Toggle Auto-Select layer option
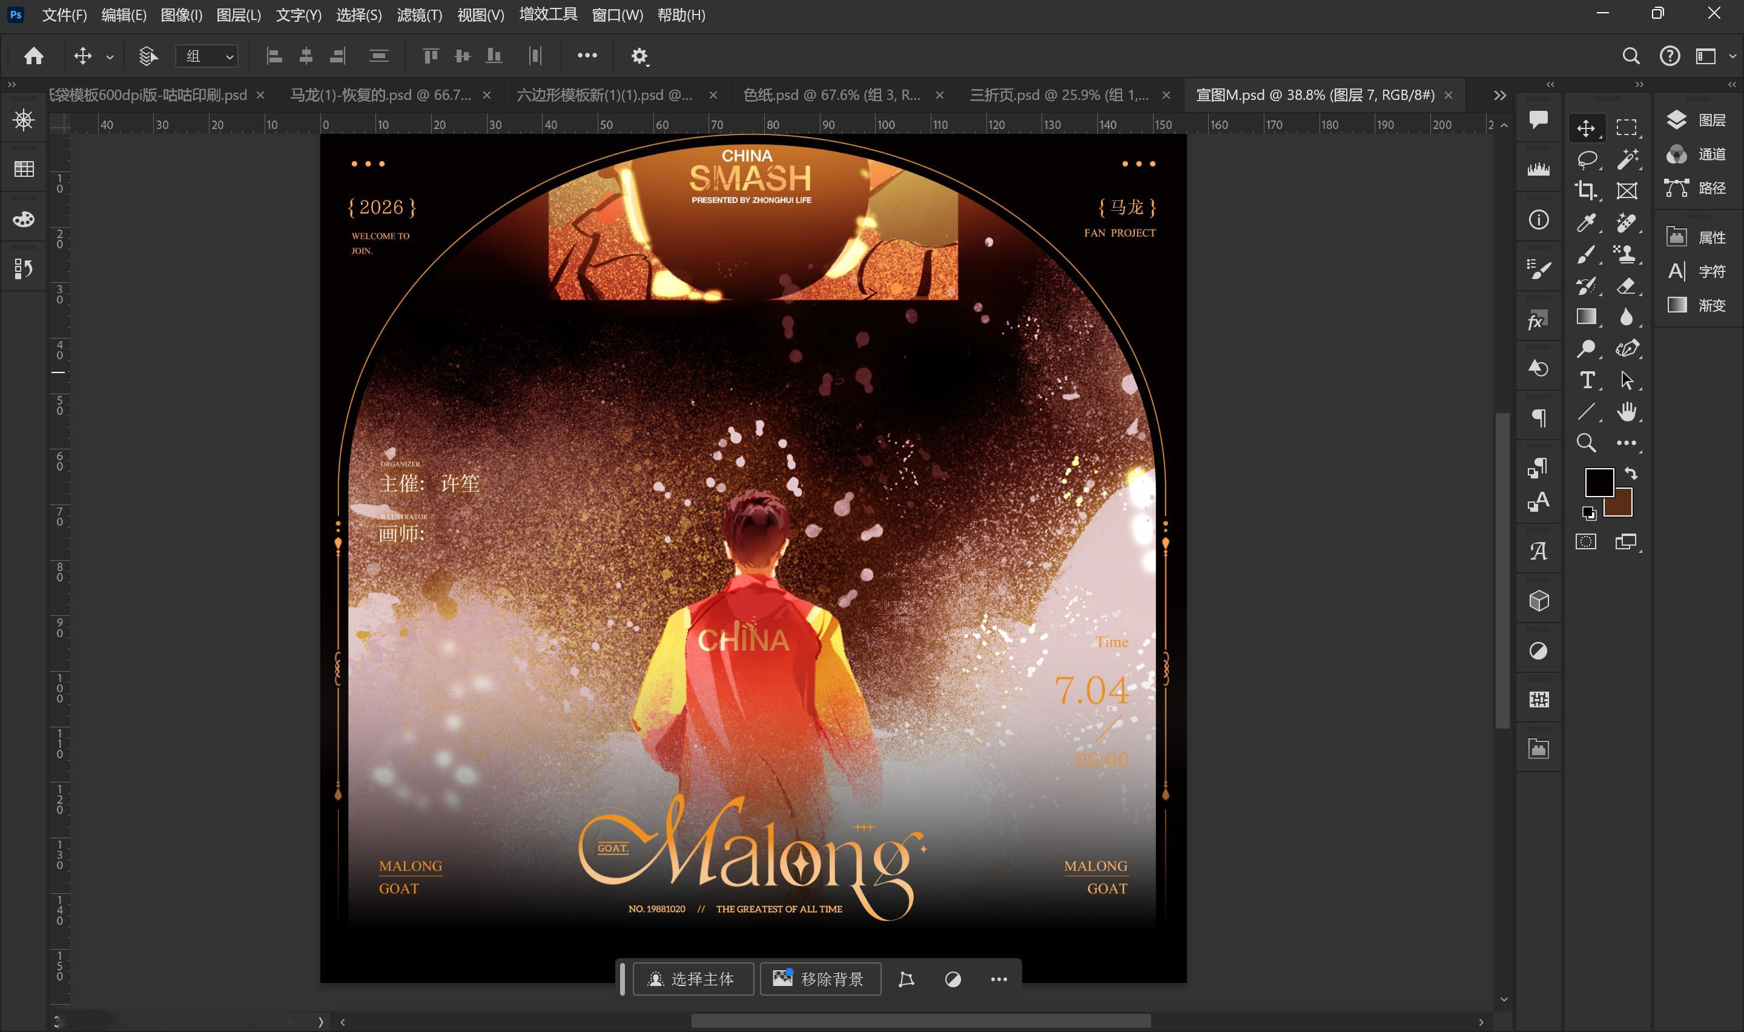 [x=147, y=56]
